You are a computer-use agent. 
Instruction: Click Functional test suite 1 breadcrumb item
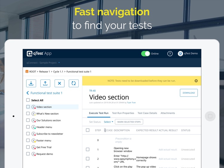click(79, 72)
